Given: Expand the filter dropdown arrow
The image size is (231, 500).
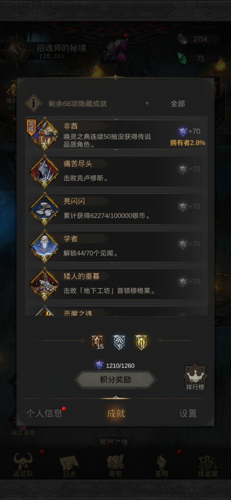Looking at the screenshot, I should coord(147,104).
